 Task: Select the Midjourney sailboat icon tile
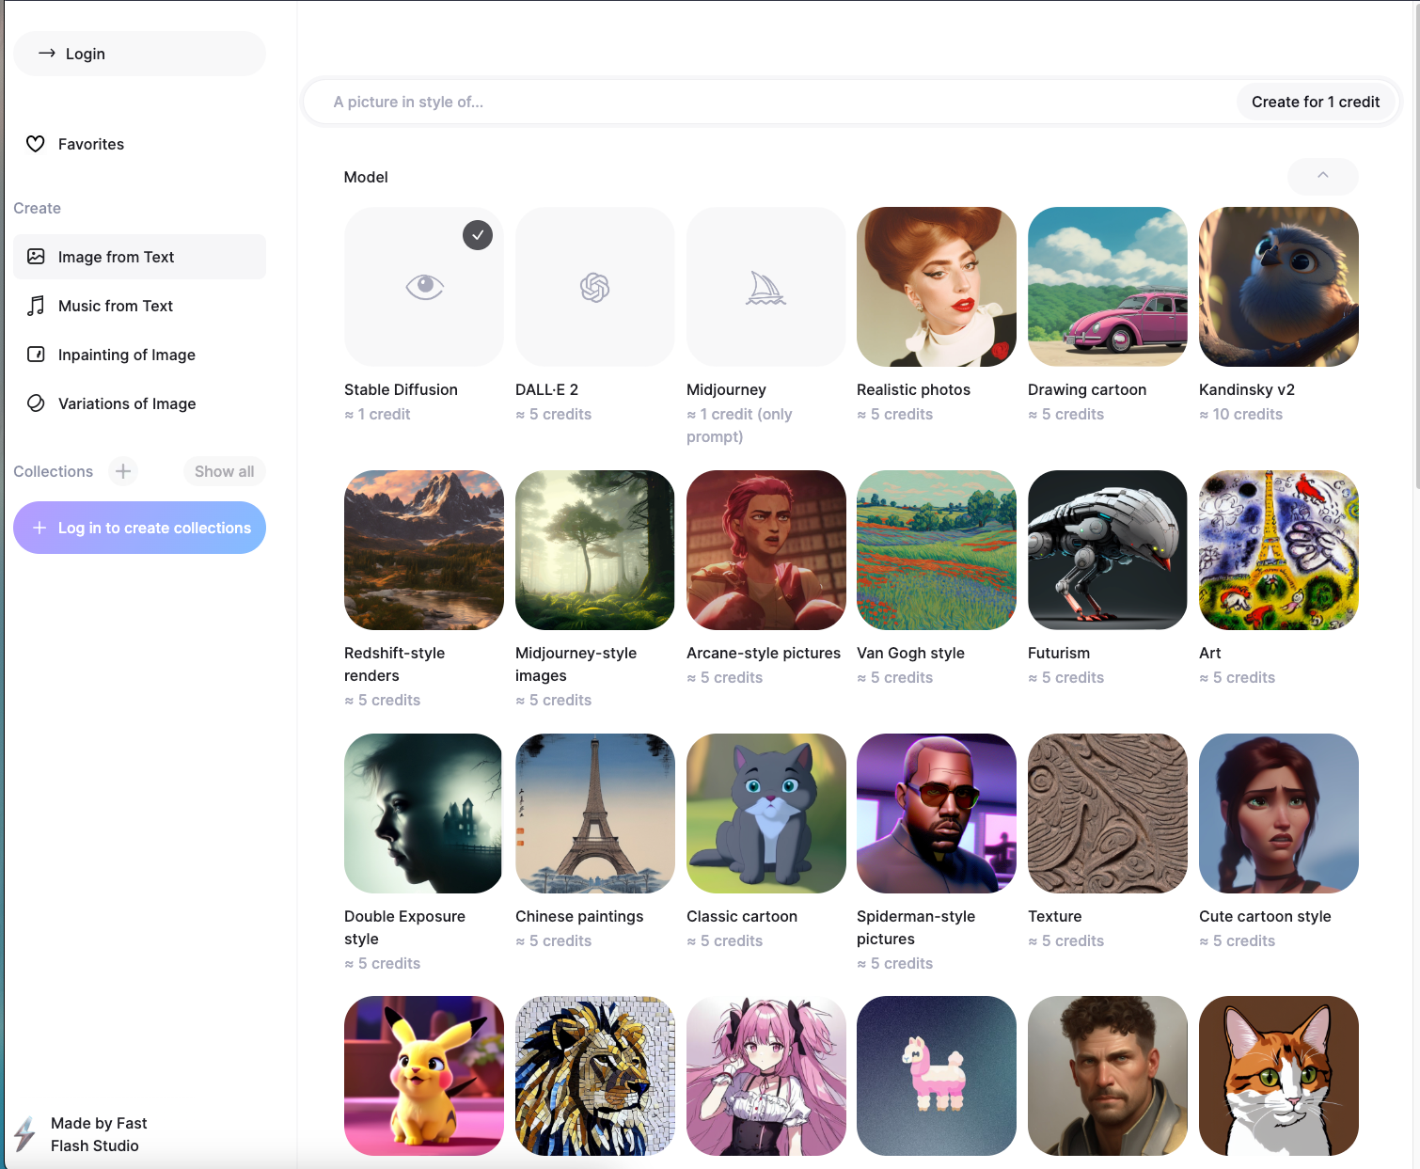[x=766, y=287]
